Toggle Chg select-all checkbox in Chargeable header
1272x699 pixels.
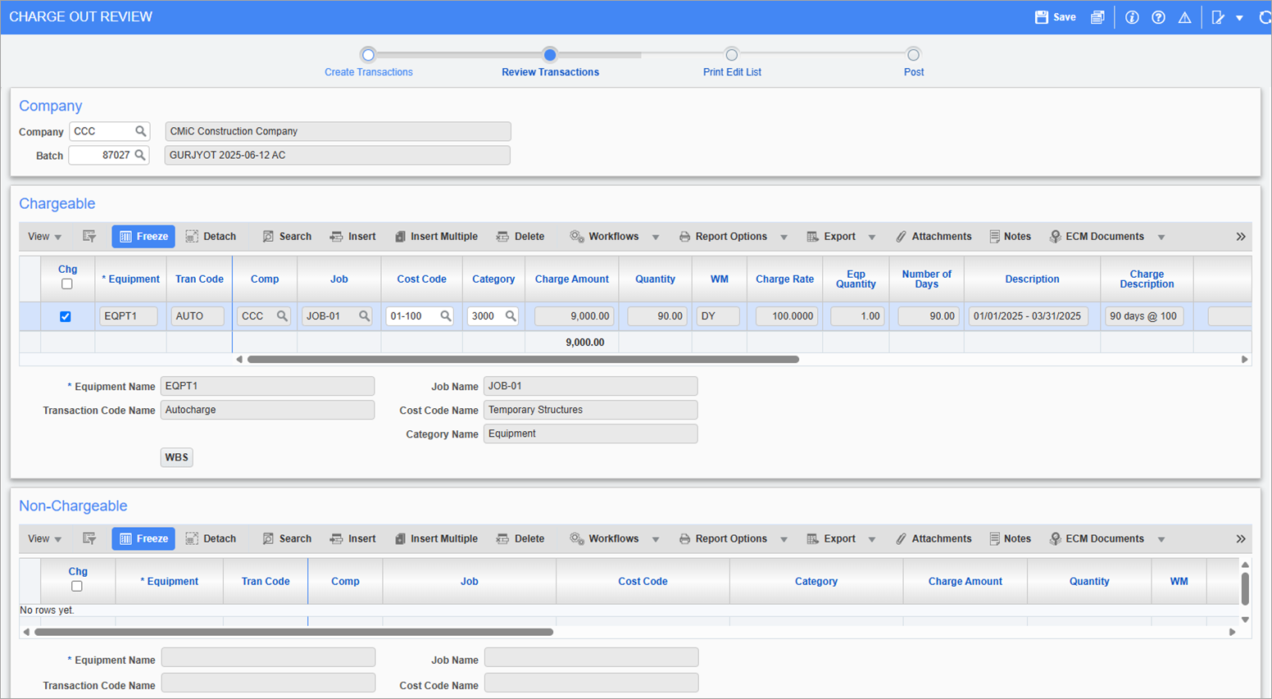click(67, 284)
